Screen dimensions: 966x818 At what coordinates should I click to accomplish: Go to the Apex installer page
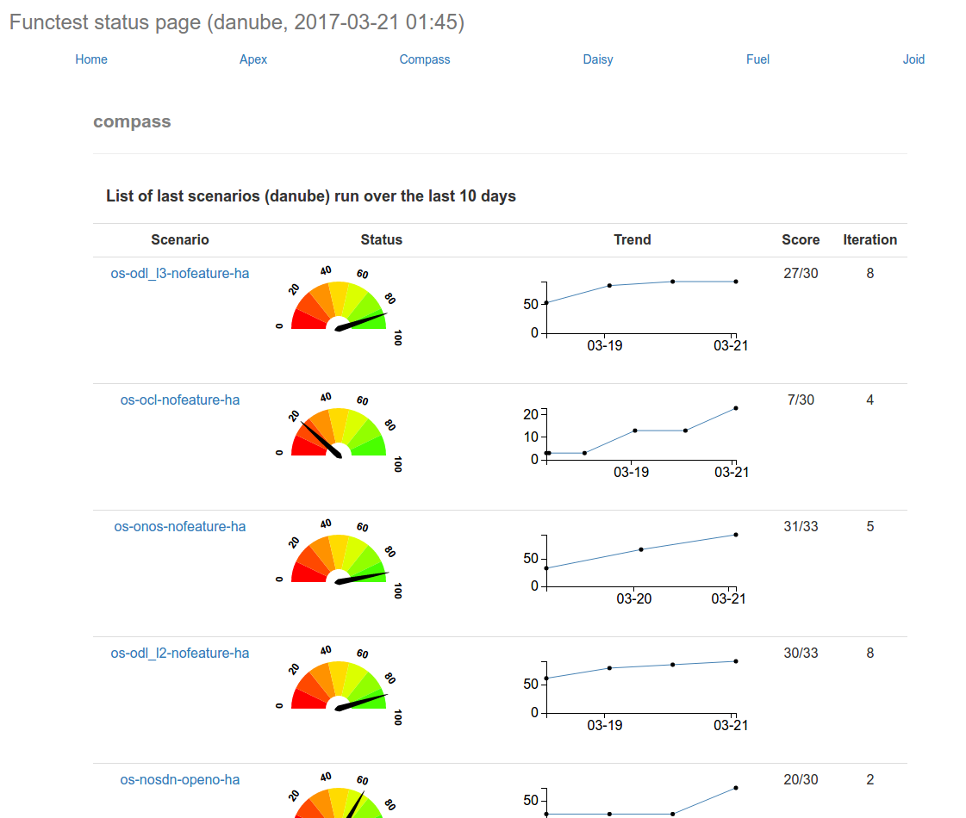tap(253, 59)
